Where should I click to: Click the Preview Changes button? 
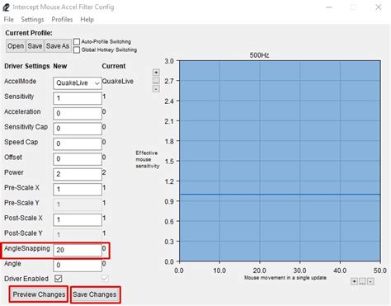point(39,294)
